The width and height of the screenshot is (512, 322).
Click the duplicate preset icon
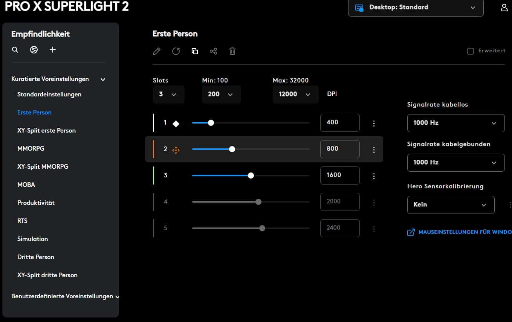point(195,51)
